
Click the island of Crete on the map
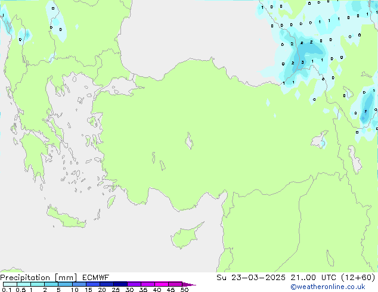(66, 218)
